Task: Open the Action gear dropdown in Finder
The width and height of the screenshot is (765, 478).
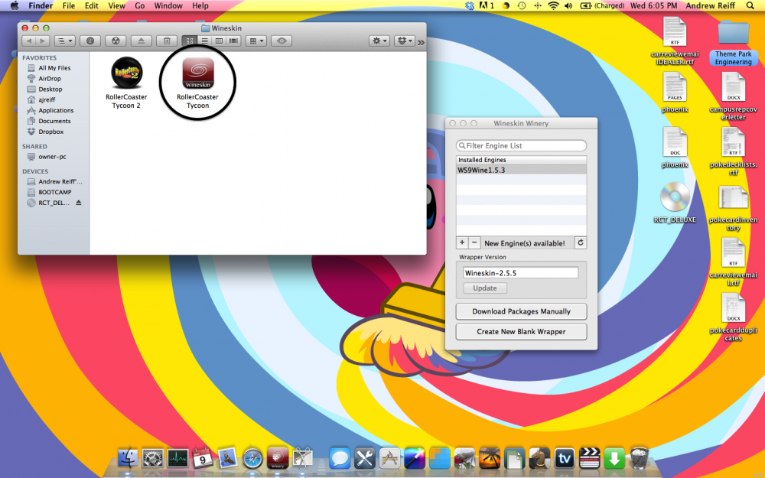Action: pos(379,41)
